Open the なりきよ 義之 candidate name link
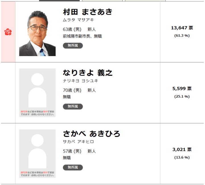205x185 pixels. click(x=87, y=73)
